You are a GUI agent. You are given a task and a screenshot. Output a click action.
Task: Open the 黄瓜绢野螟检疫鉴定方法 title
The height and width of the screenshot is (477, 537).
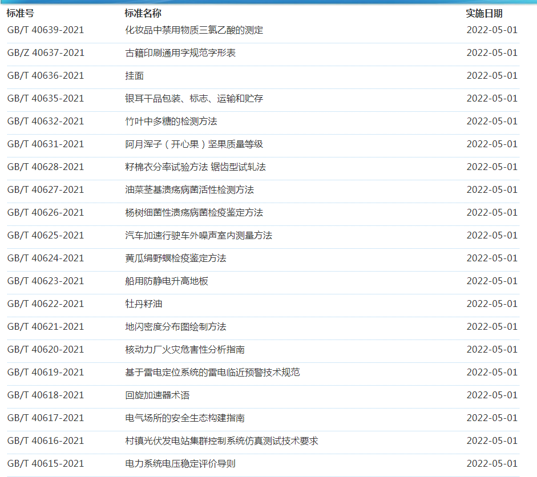pos(176,258)
